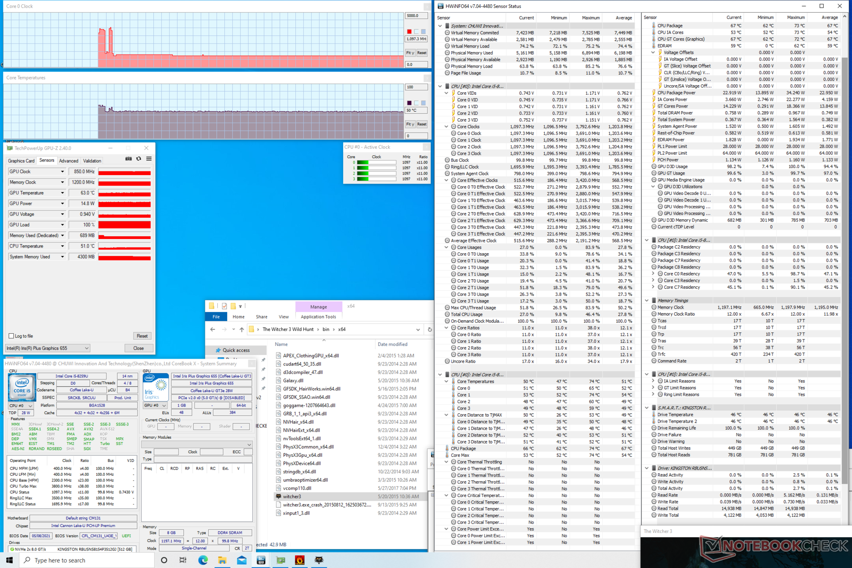Click red color swatch on Core 0 Clock graph
This screenshot has width=852, height=568.
click(409, 32)
